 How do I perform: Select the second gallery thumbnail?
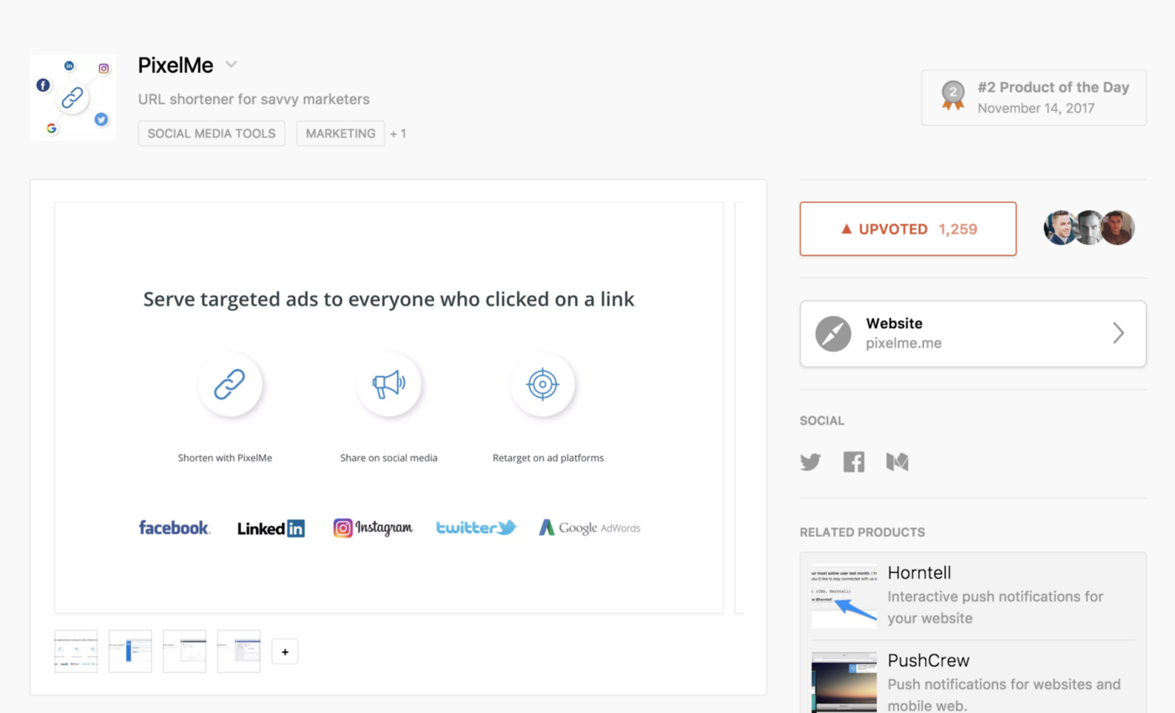click(130, 651)
